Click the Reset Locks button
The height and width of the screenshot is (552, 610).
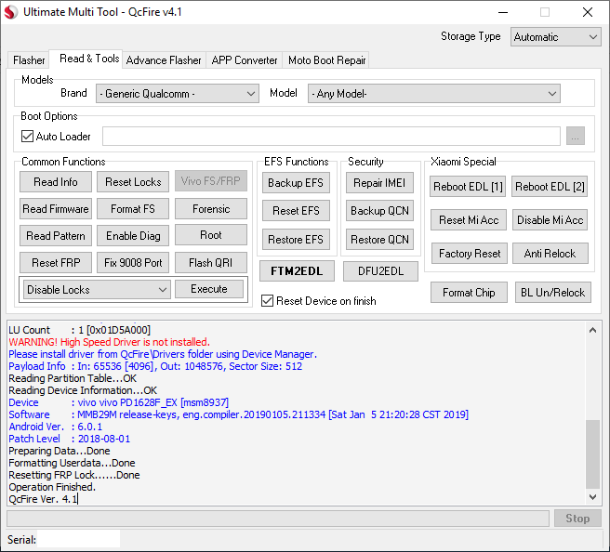click(133, 182)
